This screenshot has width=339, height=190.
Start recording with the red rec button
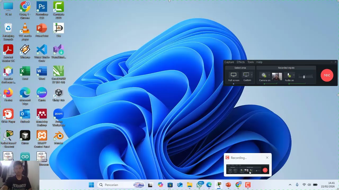pyautogui.click(x=327, y=75)
